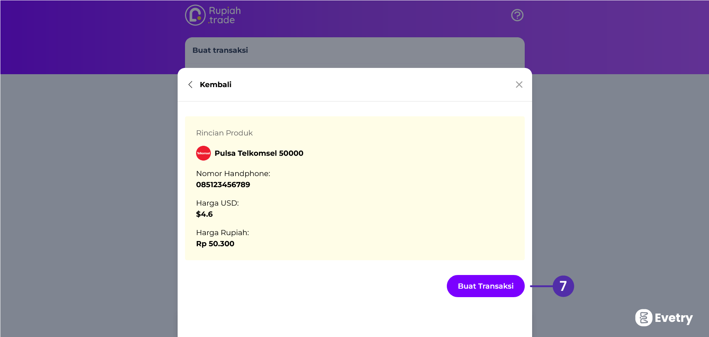The image size is (709, 337).
Task: Open help via the question mark icon
Action: click(517, 15)
